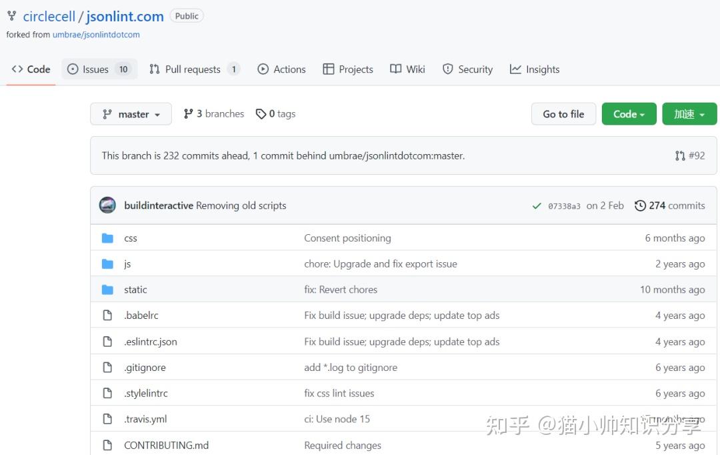Open the .stylelintrc file
Viewport: 720px width, 455px height.
click(145, 393)
